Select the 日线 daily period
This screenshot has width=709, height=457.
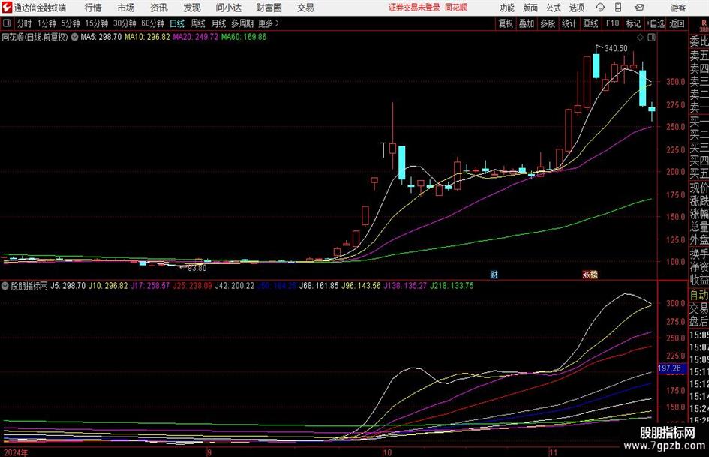pos(177,23)
